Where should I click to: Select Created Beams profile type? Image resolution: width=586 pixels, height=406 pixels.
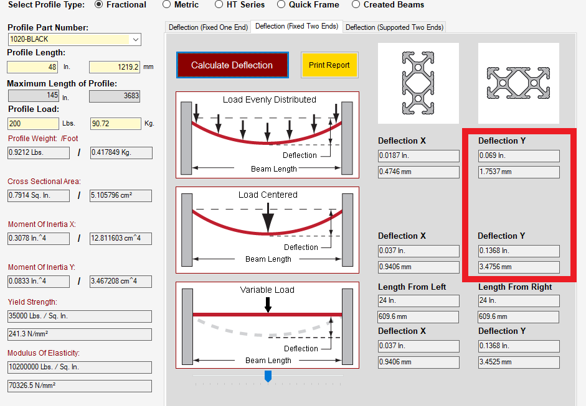tap(356, 4)
